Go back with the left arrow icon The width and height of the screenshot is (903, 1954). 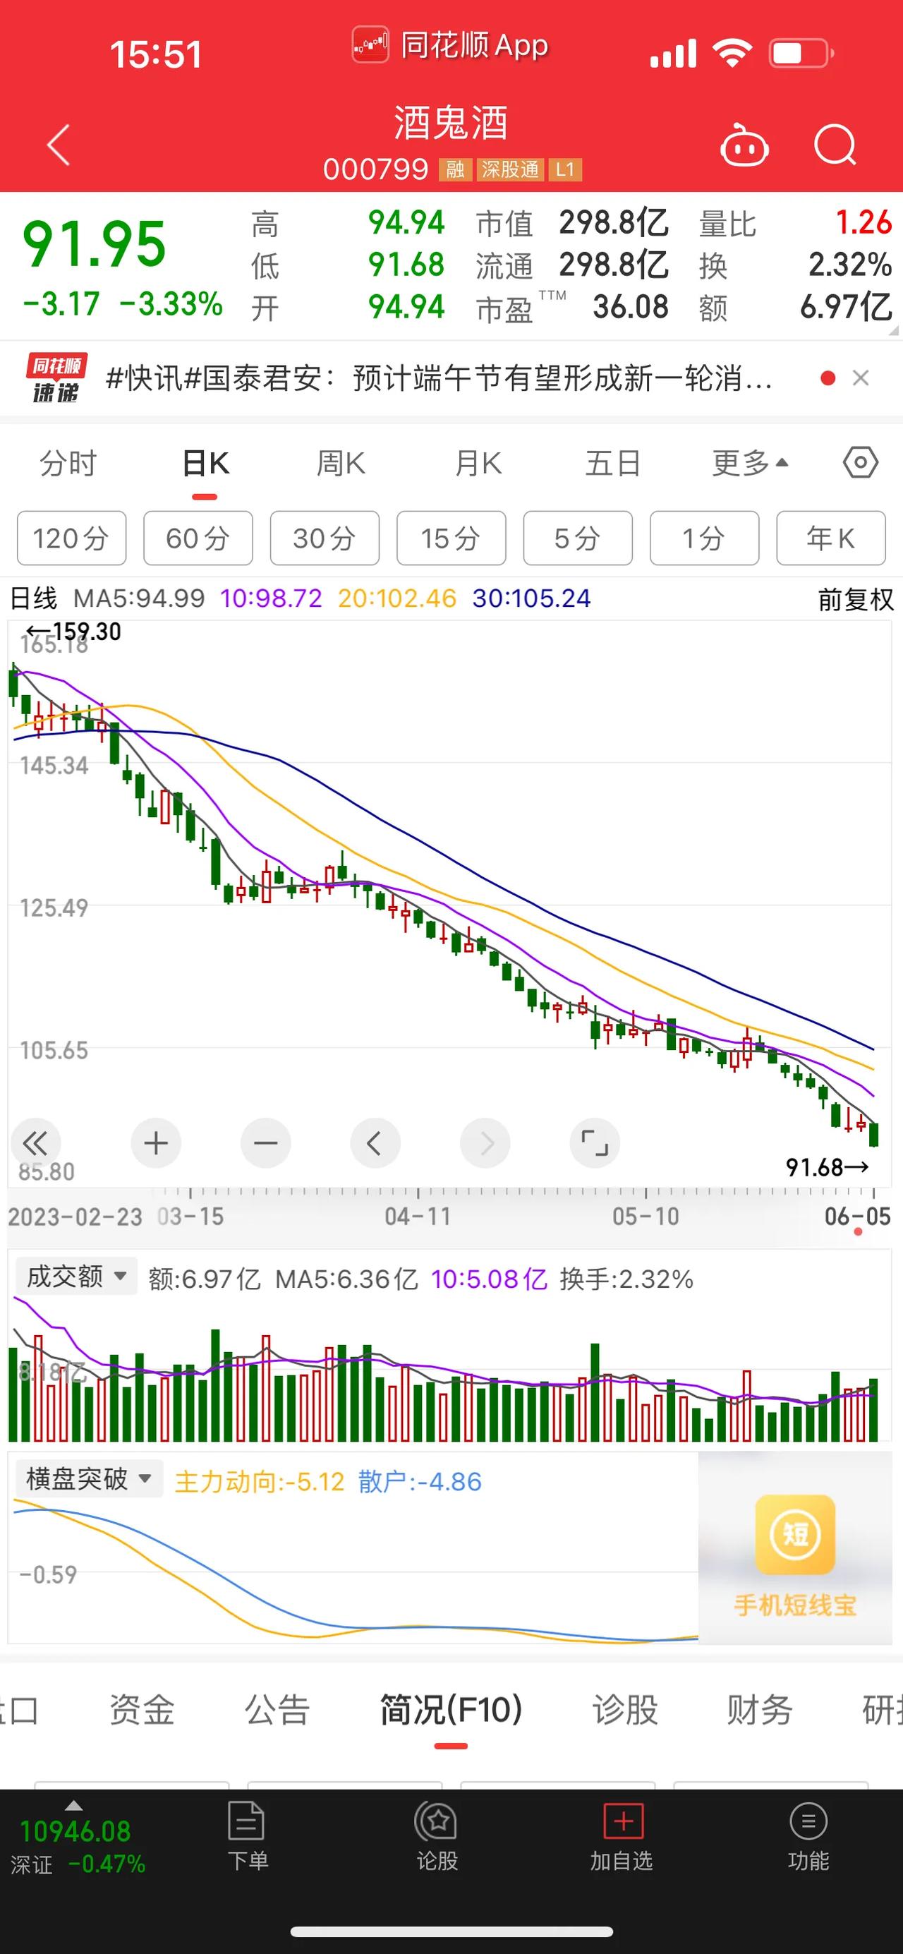click(x=59, y=145)
